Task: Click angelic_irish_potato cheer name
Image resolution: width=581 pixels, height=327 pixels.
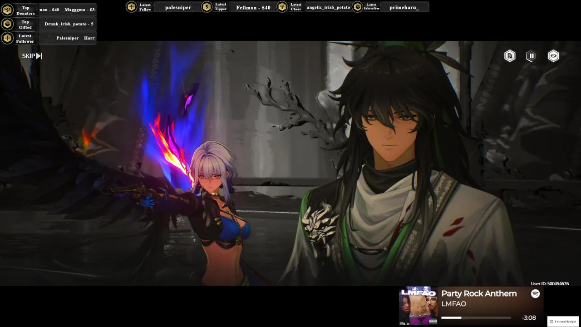Action: pyautogui.click(x=328, y=7)
